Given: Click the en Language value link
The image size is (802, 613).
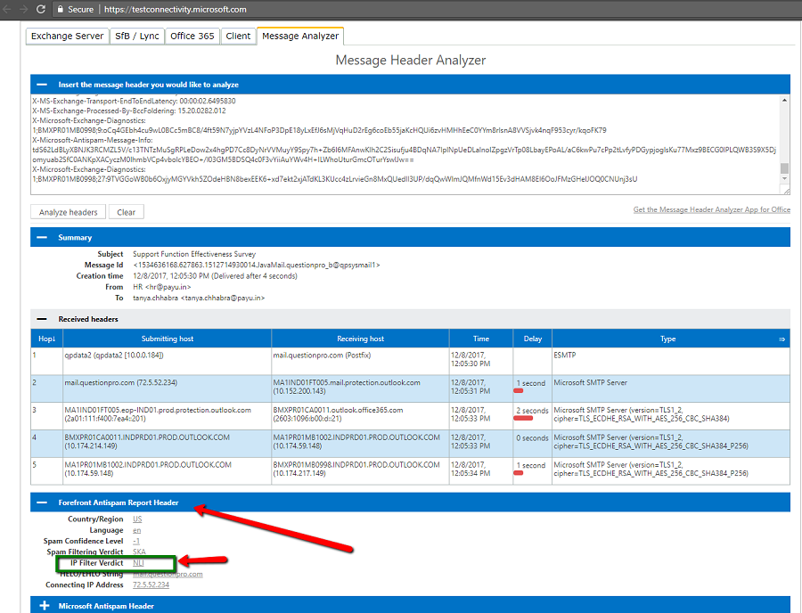Looking at the screenshot, I should coord(136,530).
